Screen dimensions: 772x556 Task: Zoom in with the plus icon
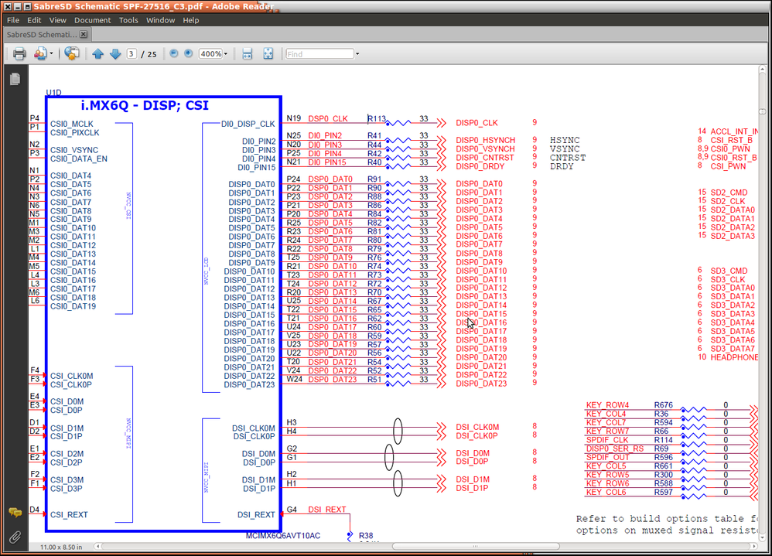coord(189,53)
